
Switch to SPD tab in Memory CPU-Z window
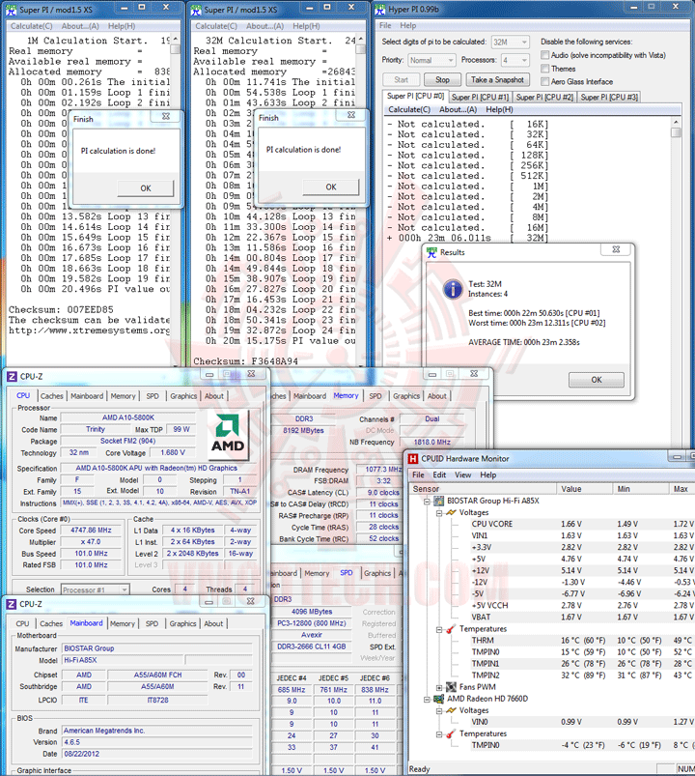pyautogui.click(x=375, y=396)
